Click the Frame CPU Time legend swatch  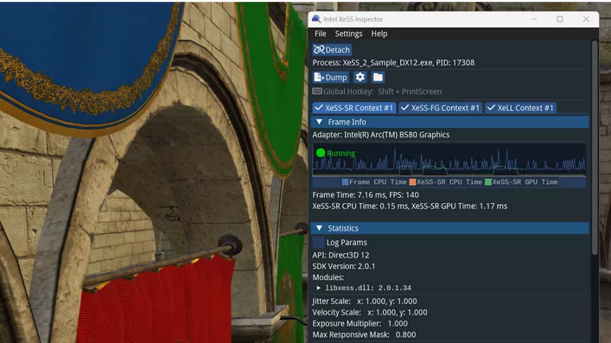point(345,182)
